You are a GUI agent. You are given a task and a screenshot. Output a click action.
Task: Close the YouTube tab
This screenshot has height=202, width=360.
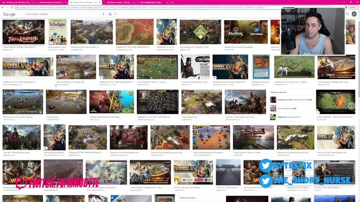pos(134,2)
